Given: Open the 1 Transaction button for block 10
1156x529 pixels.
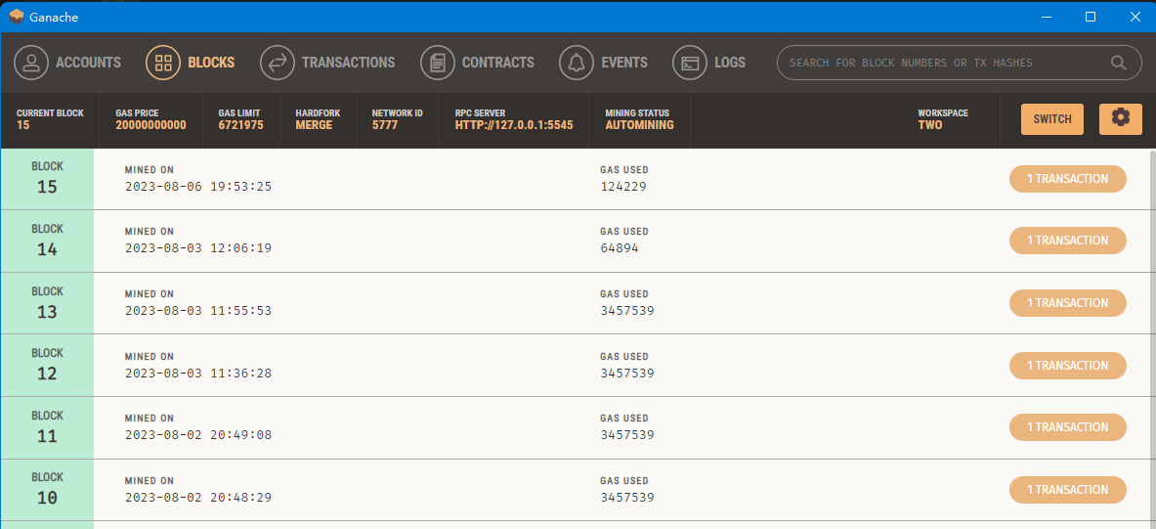Looking at the screenshot, I should (1067, 490).
